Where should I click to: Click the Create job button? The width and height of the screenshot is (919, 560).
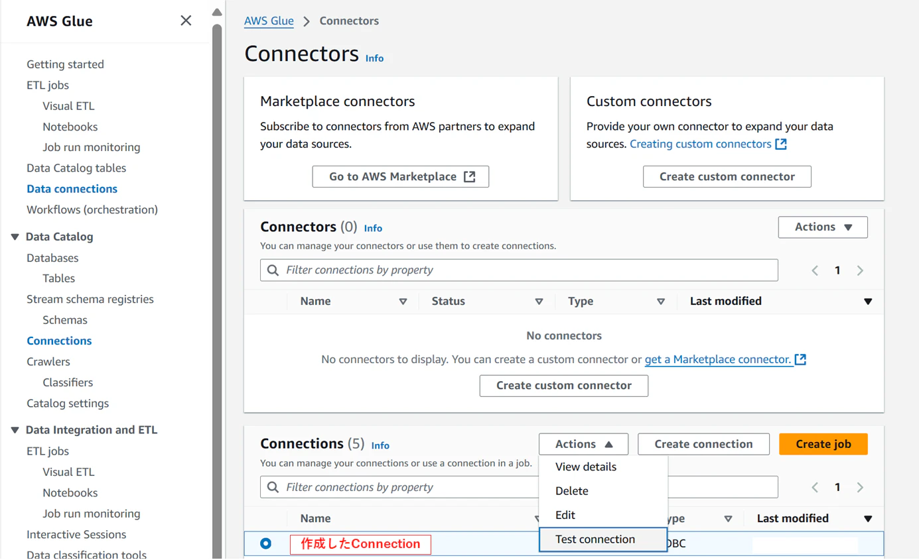(823, 444)
